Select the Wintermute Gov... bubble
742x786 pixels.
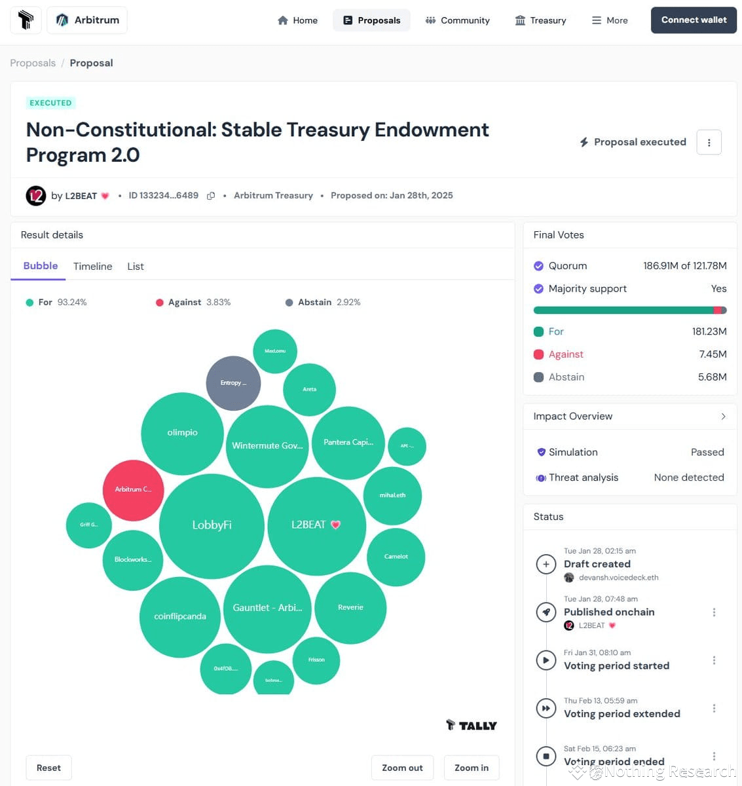tap(267, 446)
